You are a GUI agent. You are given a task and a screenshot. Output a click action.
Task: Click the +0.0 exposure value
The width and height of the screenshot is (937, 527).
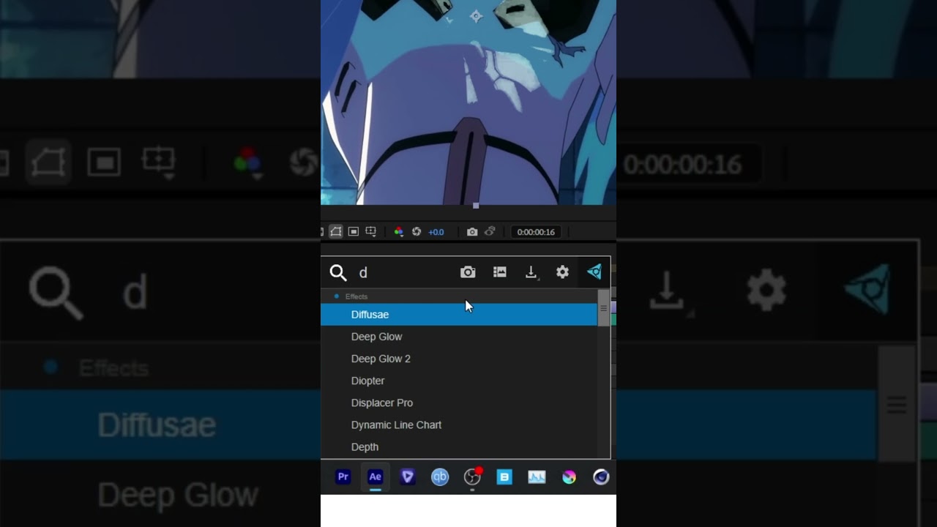click(x=436, y=232)
